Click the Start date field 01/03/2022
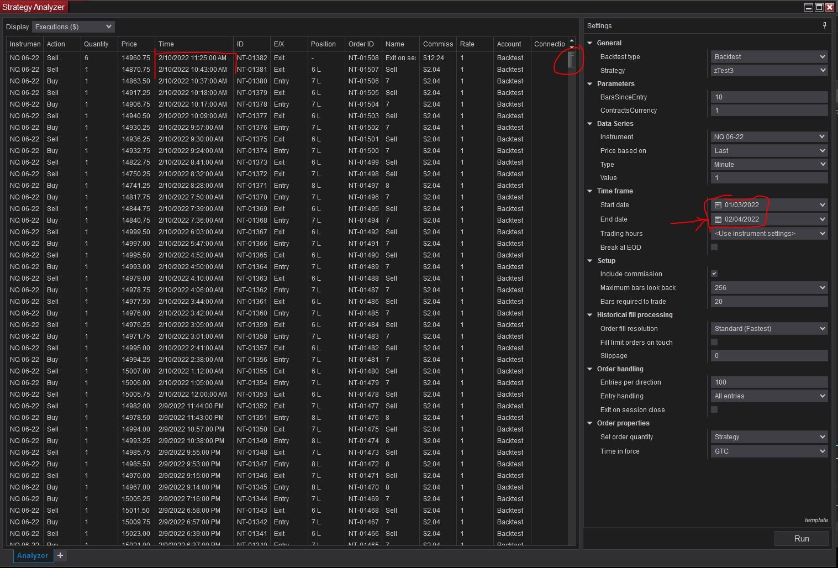Image resolution: width=838 pixels, height=568 pixels. pyautogui.click(x=769, y=205)
